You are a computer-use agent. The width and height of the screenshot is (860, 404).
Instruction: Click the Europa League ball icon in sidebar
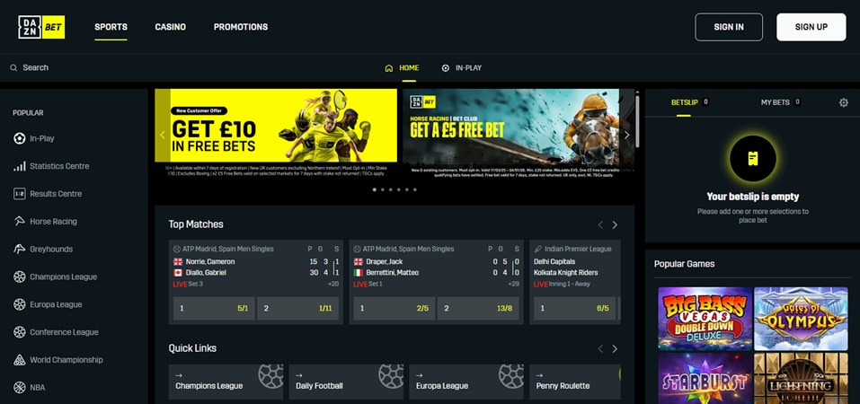[20, 304]
